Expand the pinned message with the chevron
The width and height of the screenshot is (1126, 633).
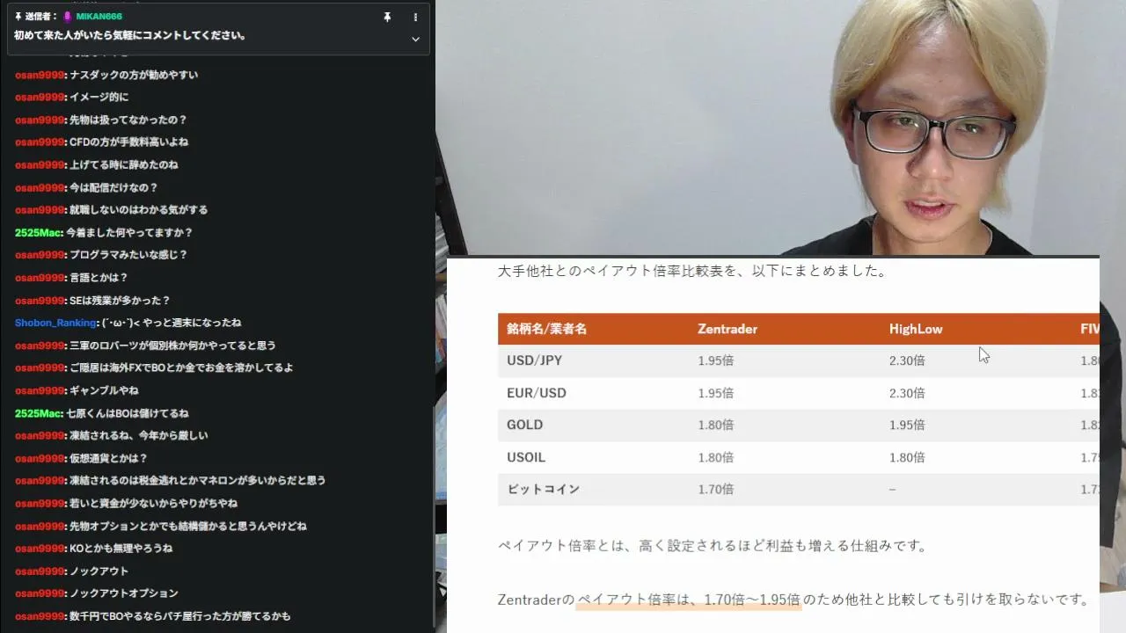(416, 39)
